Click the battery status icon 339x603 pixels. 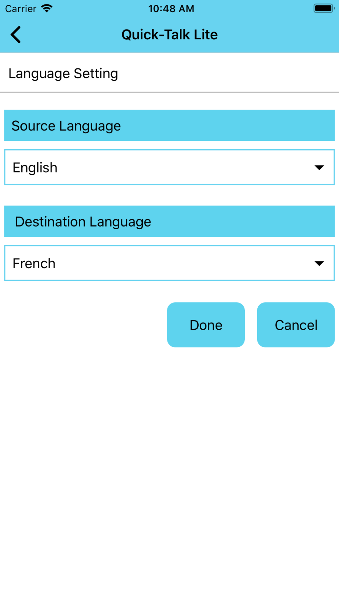tap(324, 8)
